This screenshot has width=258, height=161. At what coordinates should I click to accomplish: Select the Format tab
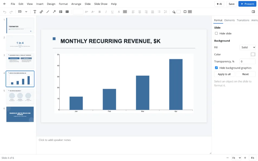(218, 20)
